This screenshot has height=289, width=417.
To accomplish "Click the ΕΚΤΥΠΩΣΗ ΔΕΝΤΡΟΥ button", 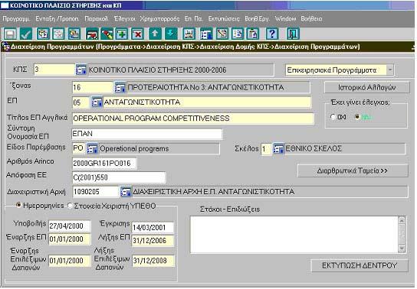I will click(360, 265).
